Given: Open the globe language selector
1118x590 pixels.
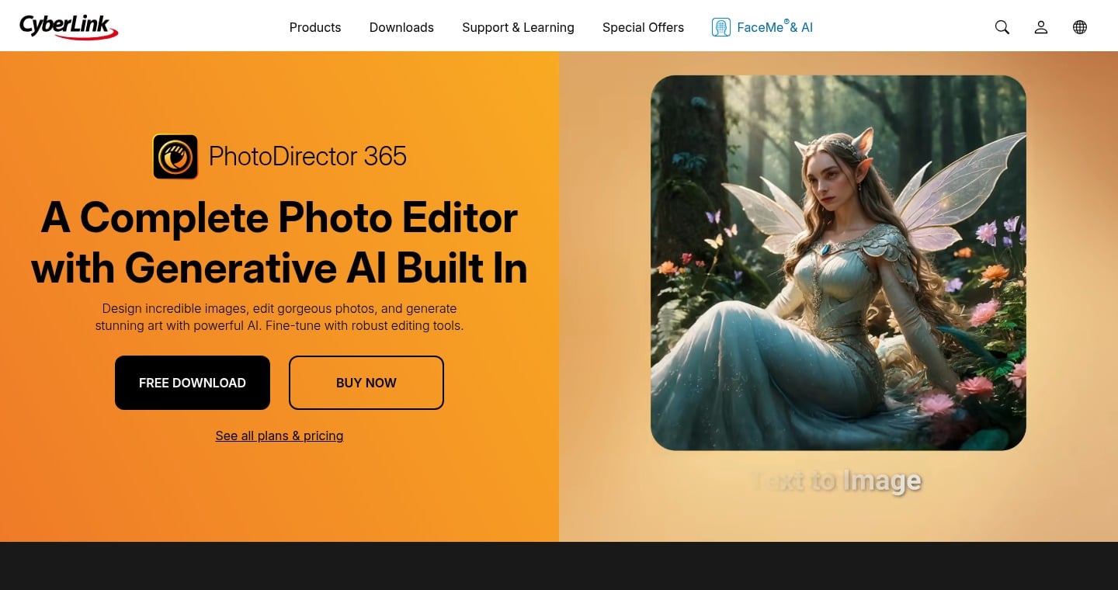Looking at the screenshot, I should [x=1080, y=27].
